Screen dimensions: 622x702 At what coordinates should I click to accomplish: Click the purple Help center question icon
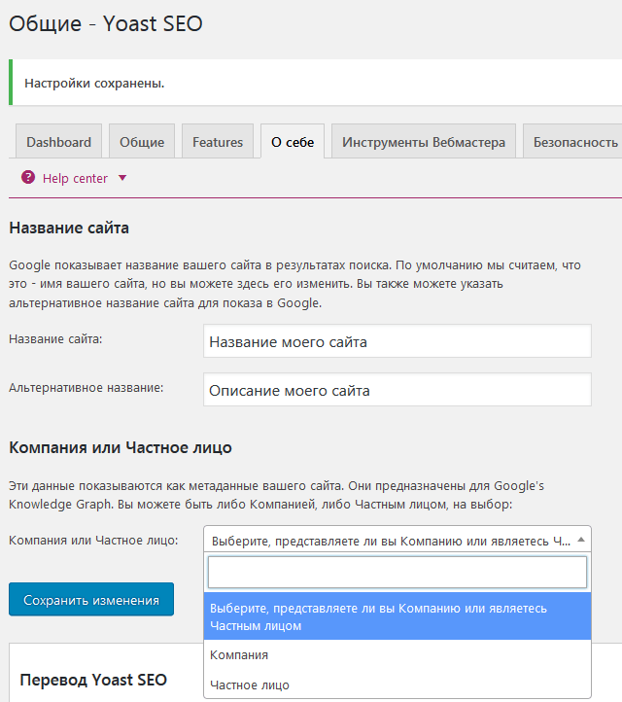pyautogui.click(x=28, y=177)
